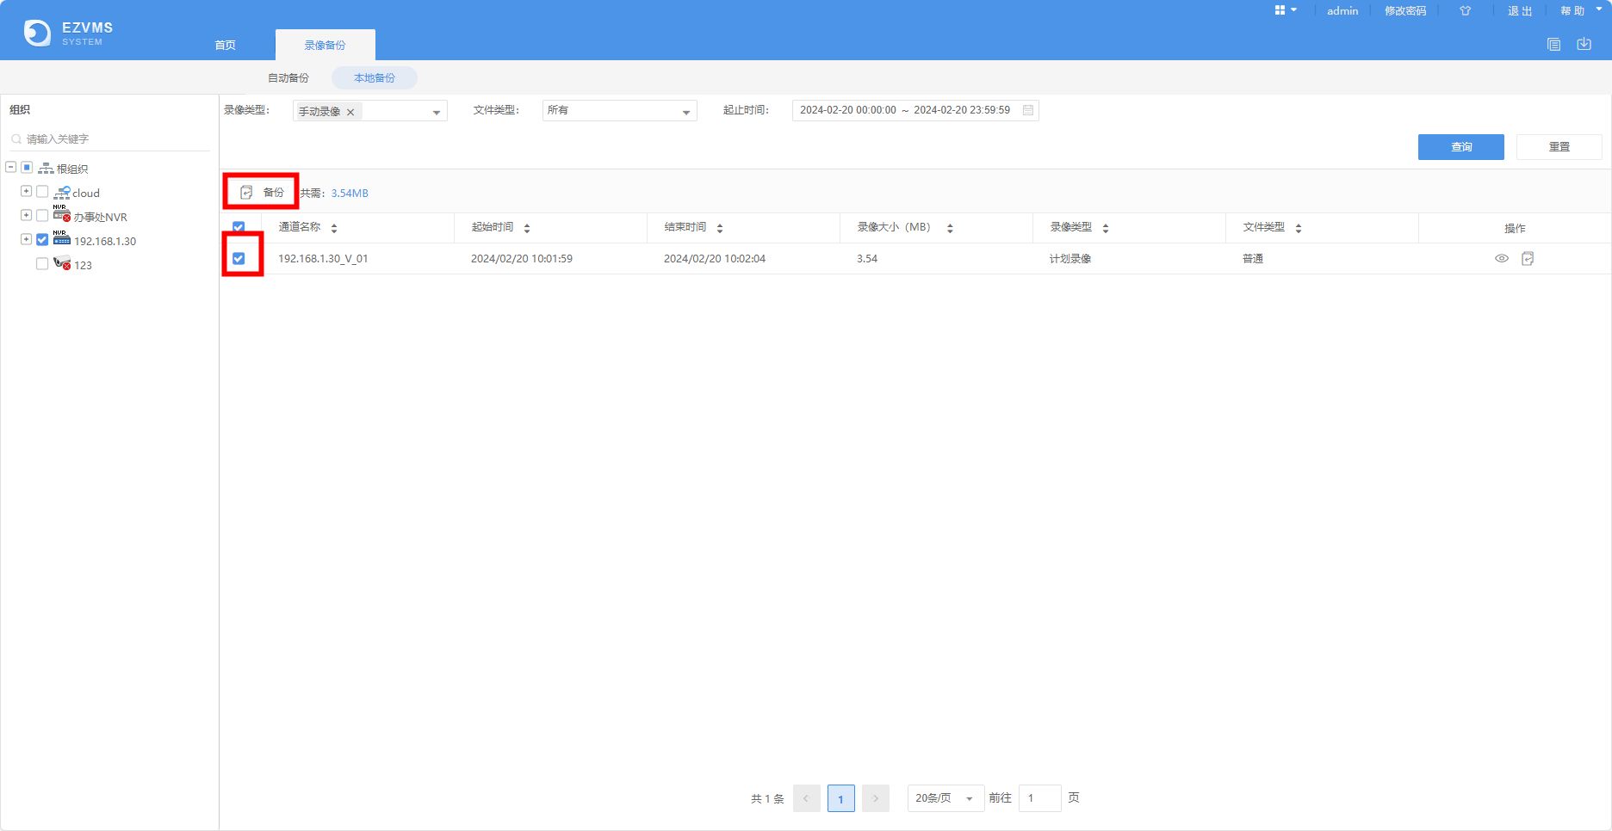
Task: Open the download task list icon top right
Action: (x=1584, y=43)
